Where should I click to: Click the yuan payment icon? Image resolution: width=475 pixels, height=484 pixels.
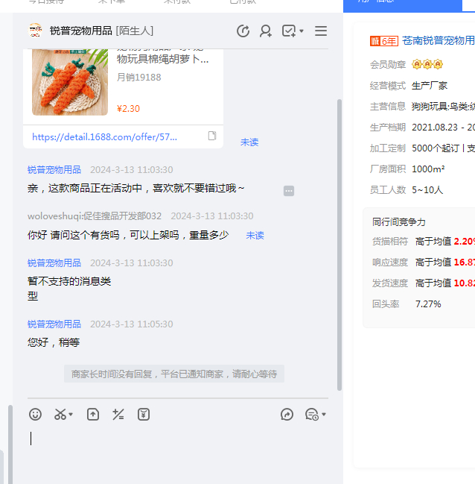(x=144, y=415)
